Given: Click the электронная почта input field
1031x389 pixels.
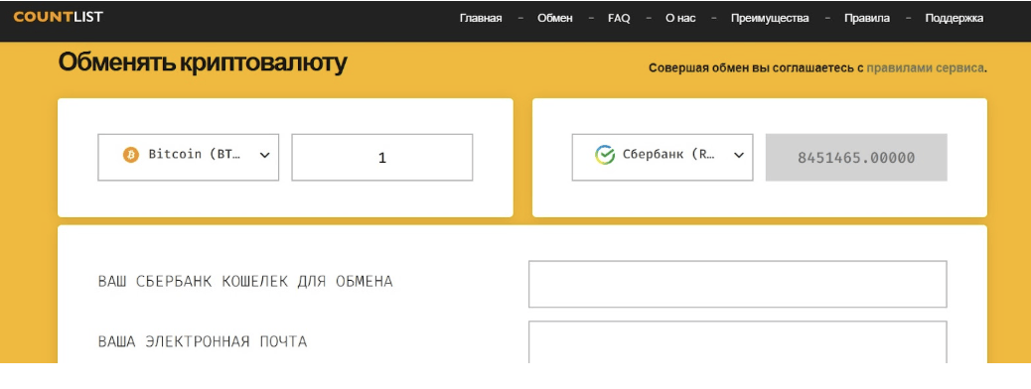Looking at the screenshot, I should point(738,341).
